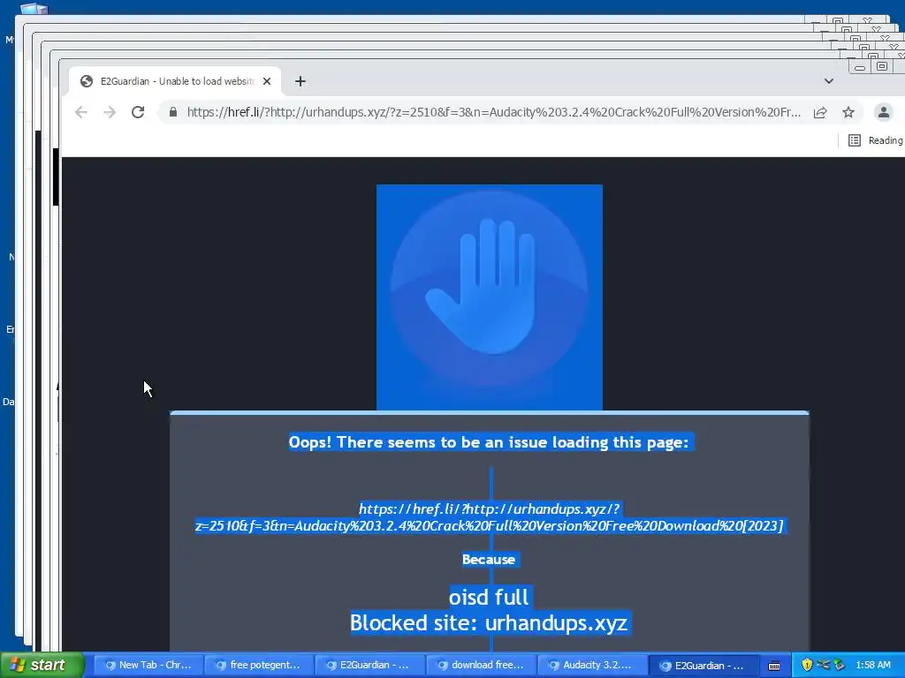Select the E2Guardian browser tab

175,81
